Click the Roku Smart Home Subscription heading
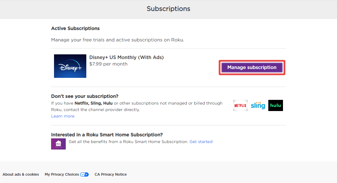Screen dimensions: 337x183 point(107,135)
